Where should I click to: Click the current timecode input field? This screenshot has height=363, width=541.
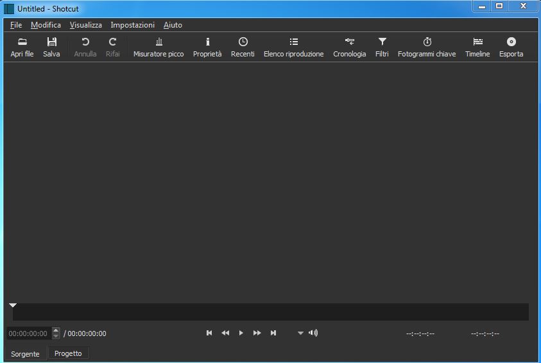28,333
